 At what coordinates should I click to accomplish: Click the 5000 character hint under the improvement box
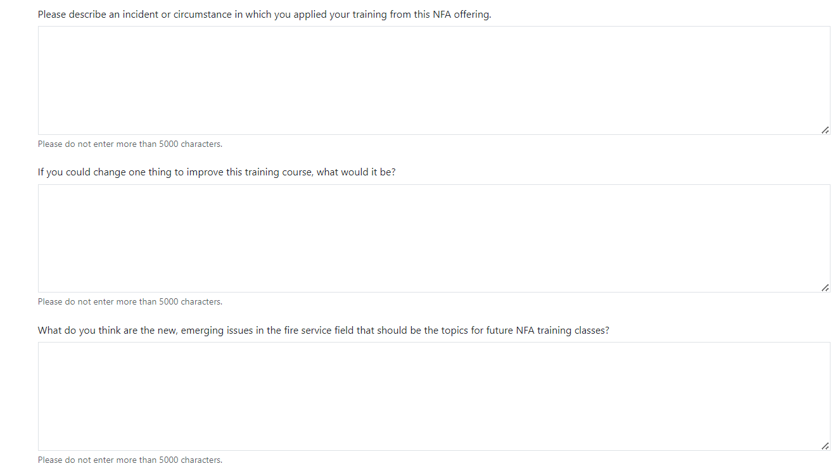(130, 302)
